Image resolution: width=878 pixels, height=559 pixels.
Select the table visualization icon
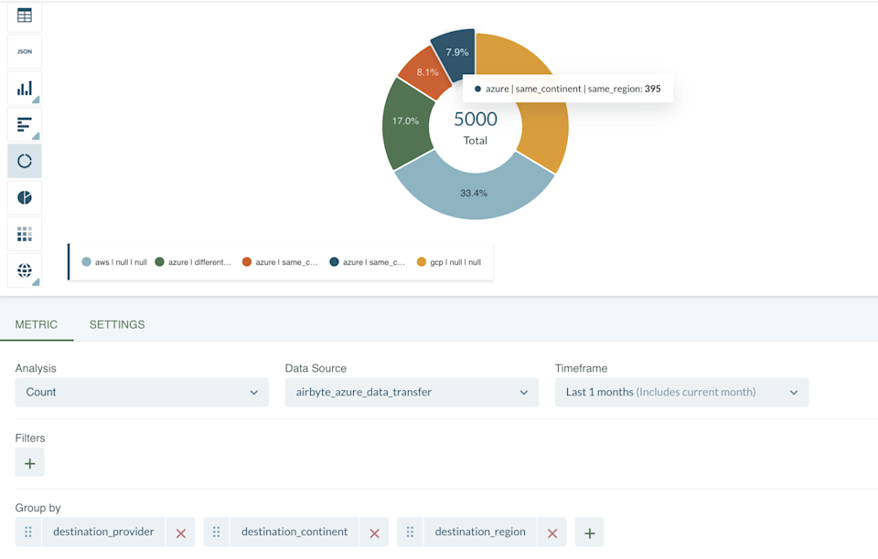tap(25, 16)
